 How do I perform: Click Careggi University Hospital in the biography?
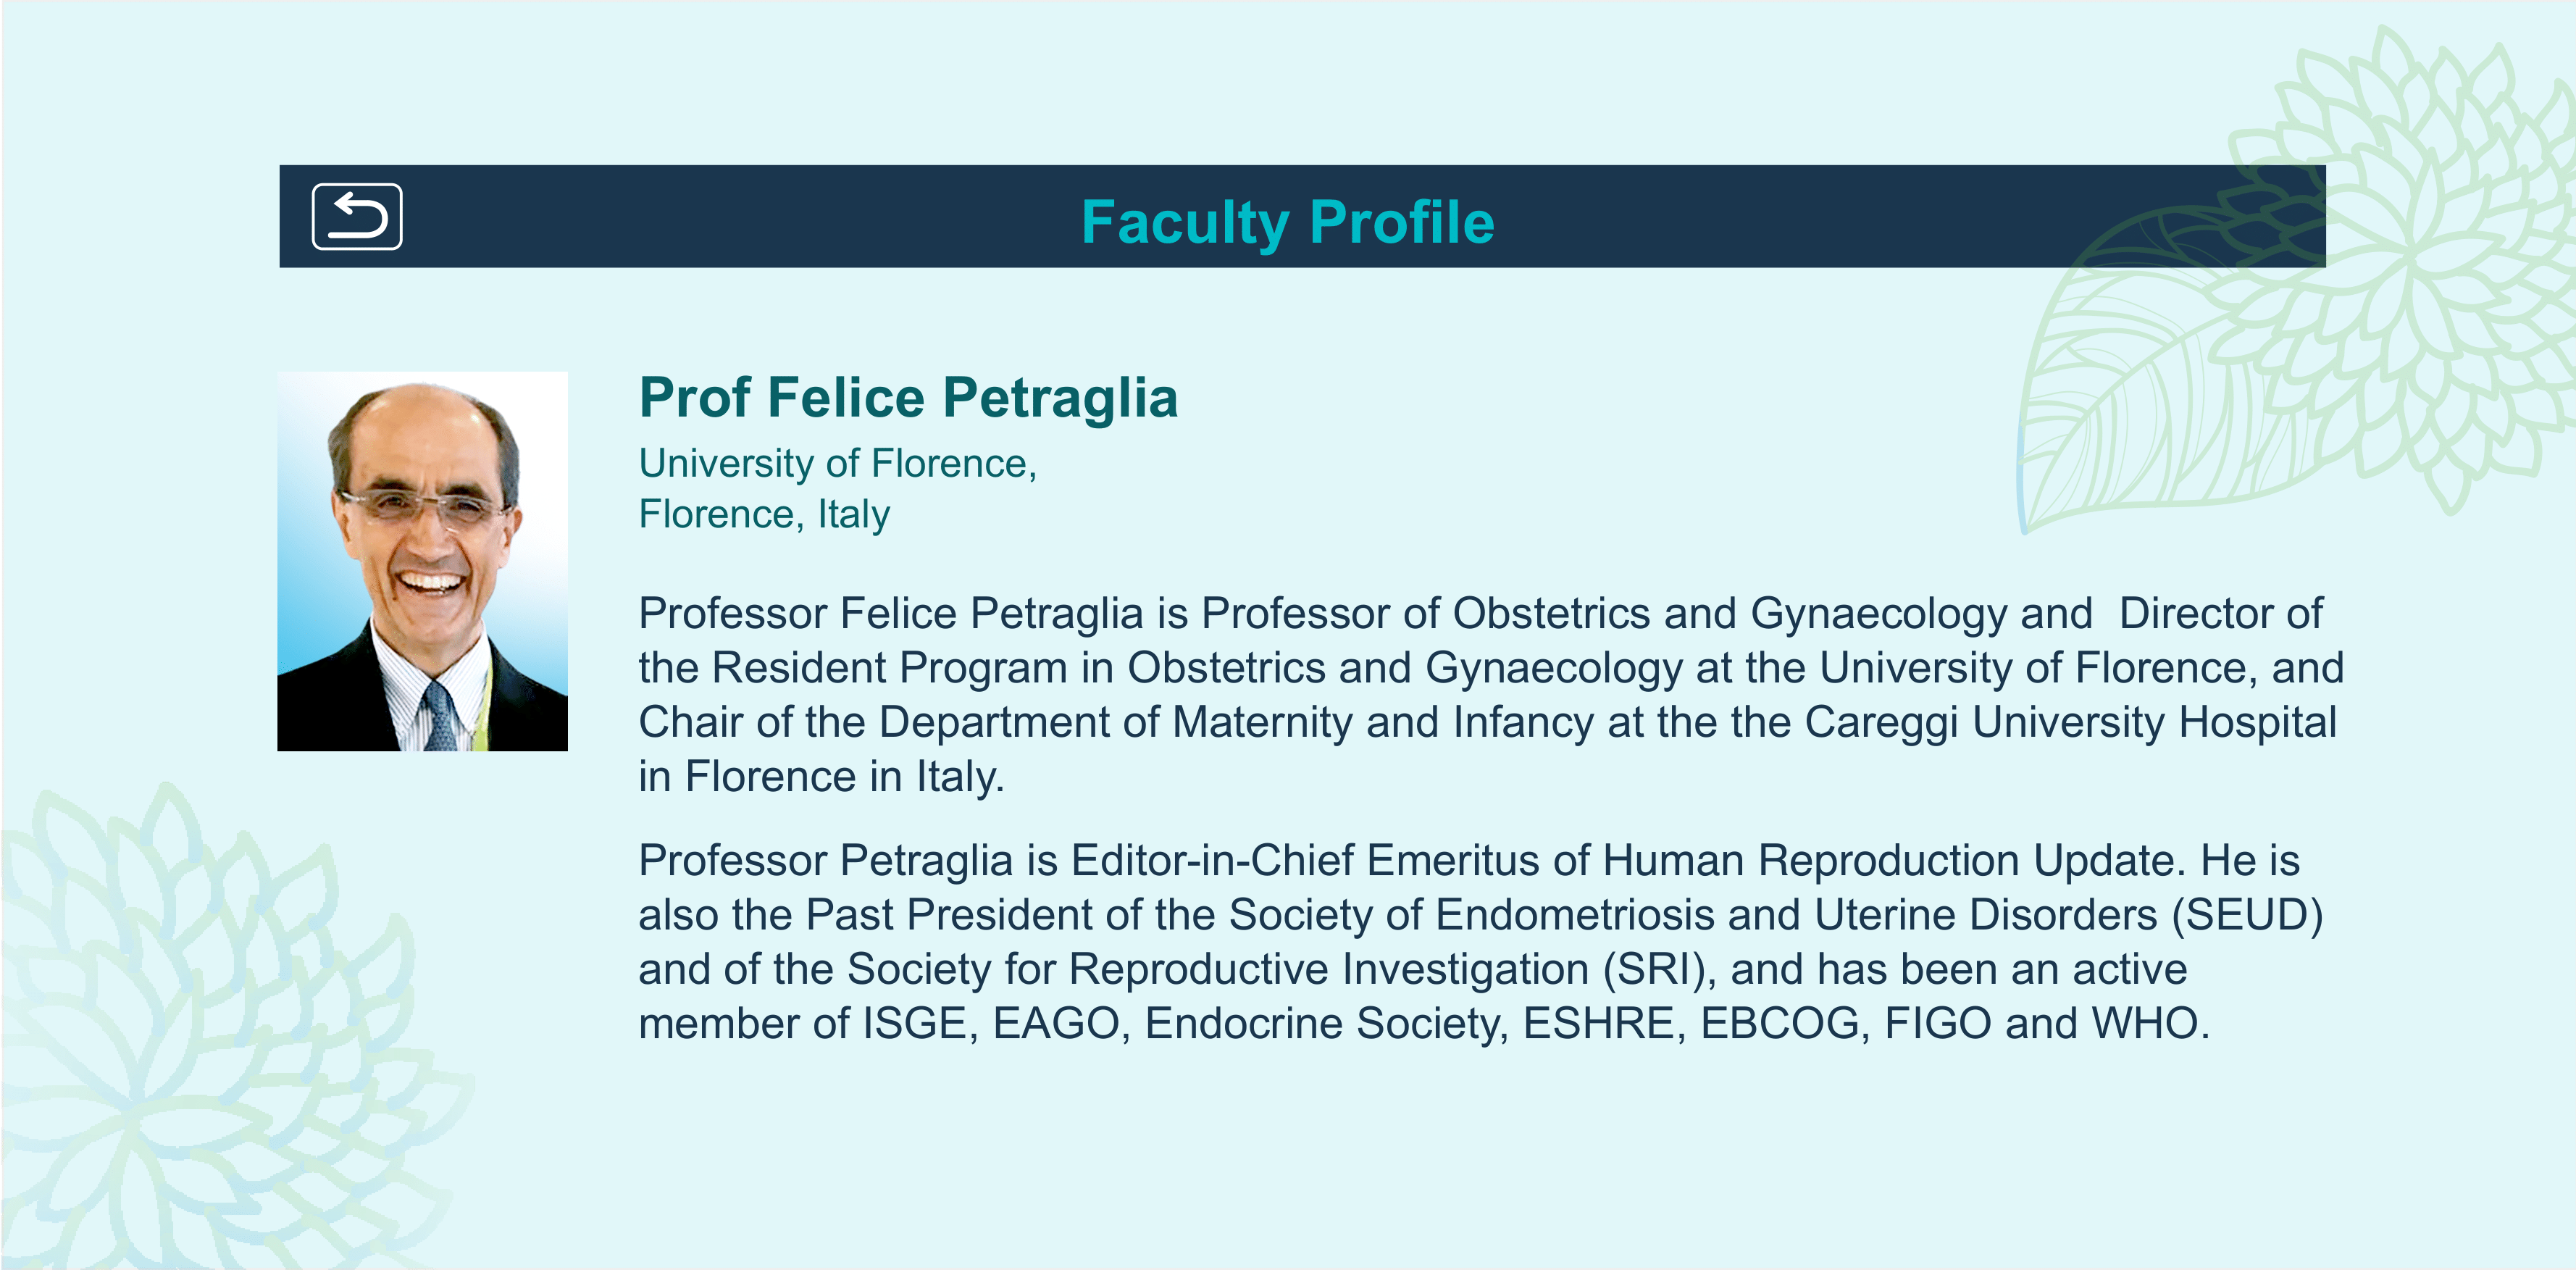click(x=2070, y=722)
